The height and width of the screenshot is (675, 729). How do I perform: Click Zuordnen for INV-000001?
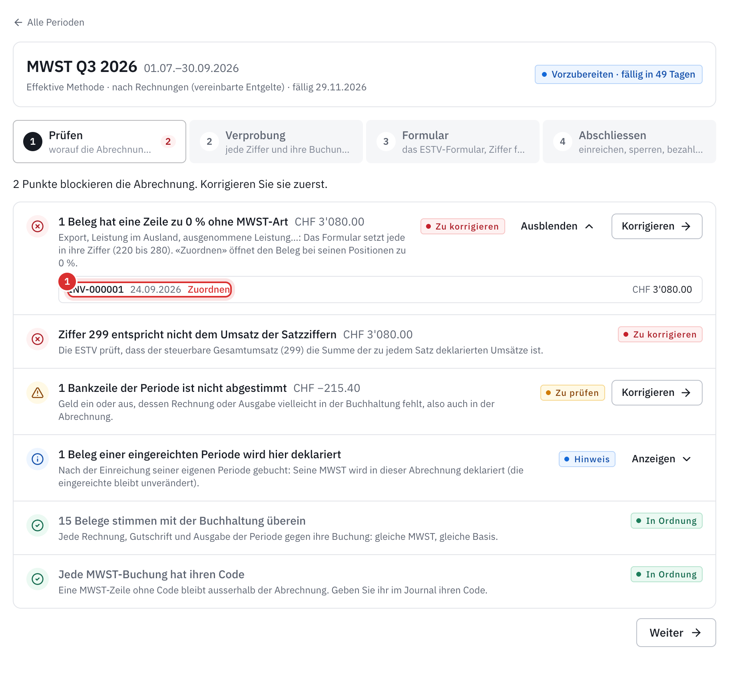(209, 290)
